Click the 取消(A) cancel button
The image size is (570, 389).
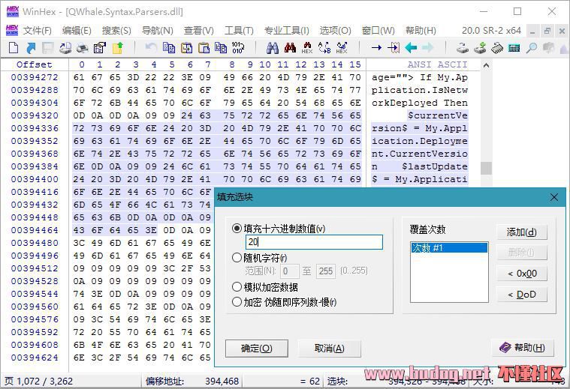click(330, 349)
